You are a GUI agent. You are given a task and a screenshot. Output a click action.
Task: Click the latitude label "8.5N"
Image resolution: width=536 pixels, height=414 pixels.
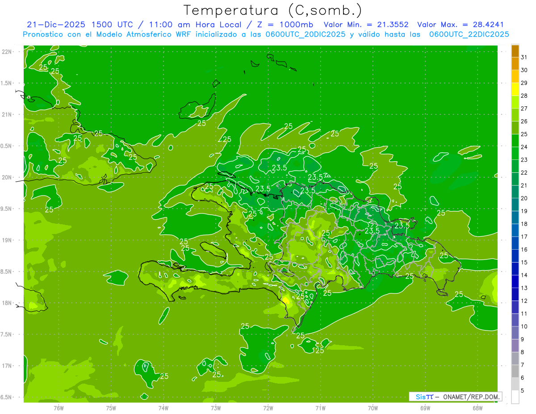(x=7, y=272)
